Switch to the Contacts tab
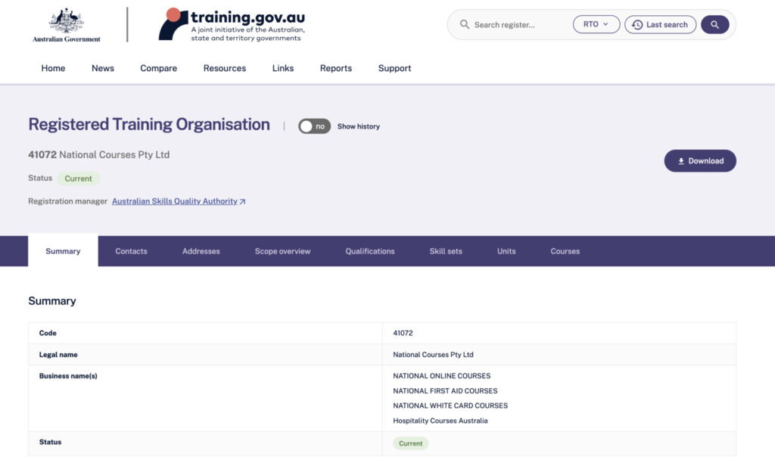Screen dimensions: 775x457 click(131, 251)
